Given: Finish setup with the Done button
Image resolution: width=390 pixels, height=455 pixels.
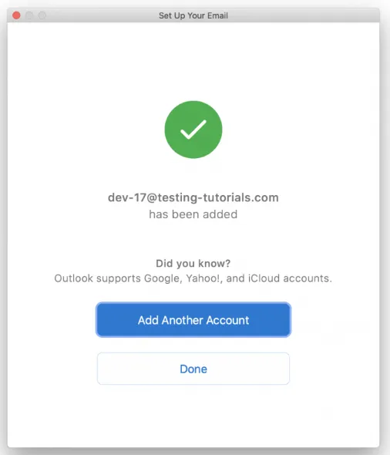Looking at the screenshot, I should click(x=193, y=369).
